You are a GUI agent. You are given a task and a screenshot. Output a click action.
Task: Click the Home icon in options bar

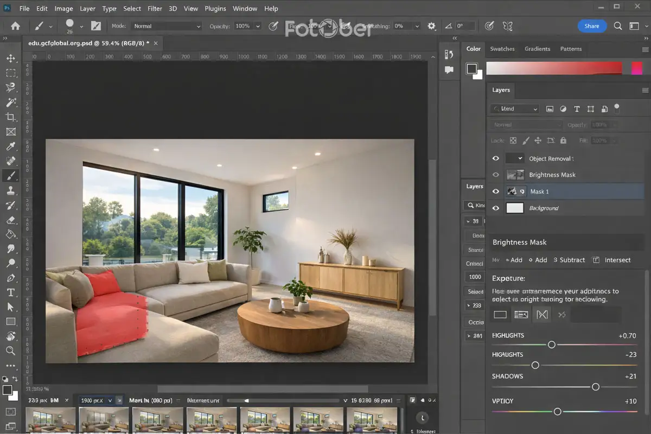[15, 26]
